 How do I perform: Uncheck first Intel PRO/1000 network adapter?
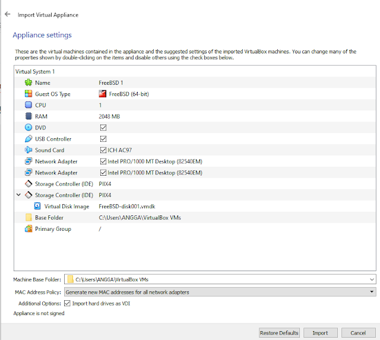tap(103, 161)
